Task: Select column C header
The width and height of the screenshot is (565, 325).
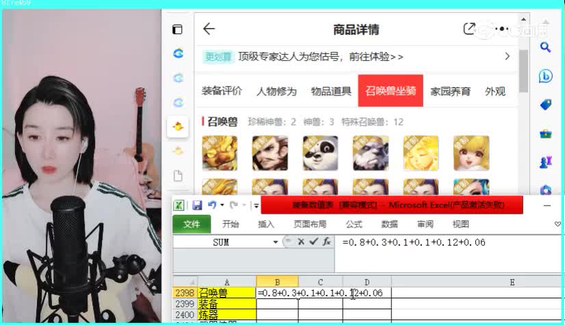Action: 320,282
